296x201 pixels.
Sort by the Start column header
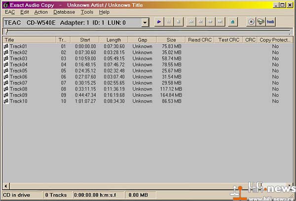[85, 40]
